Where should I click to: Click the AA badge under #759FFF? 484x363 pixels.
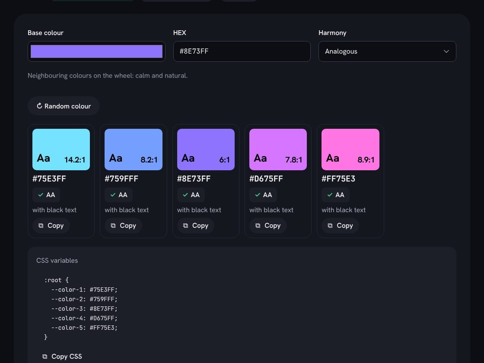click(118, 195)
